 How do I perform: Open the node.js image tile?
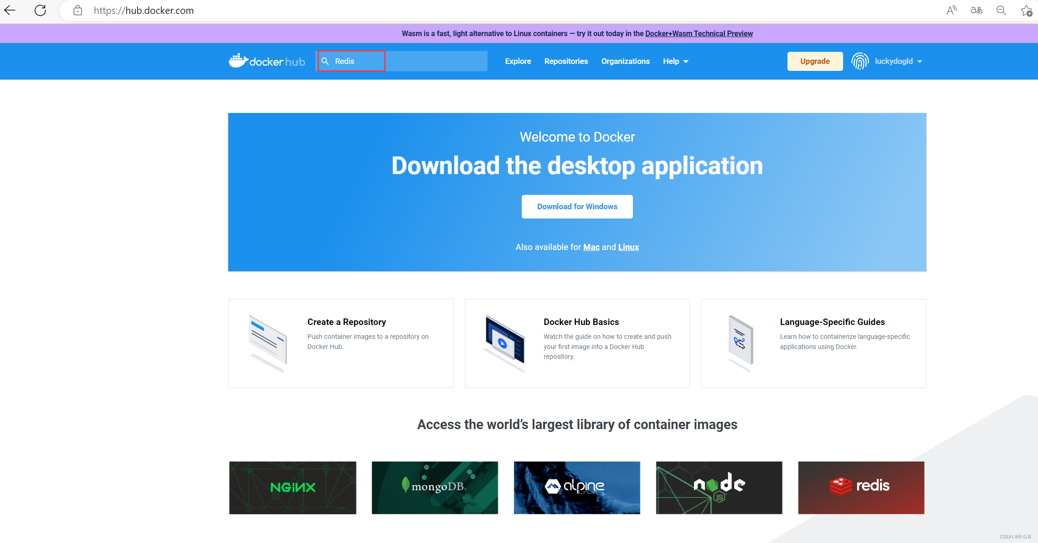point(719,487)
